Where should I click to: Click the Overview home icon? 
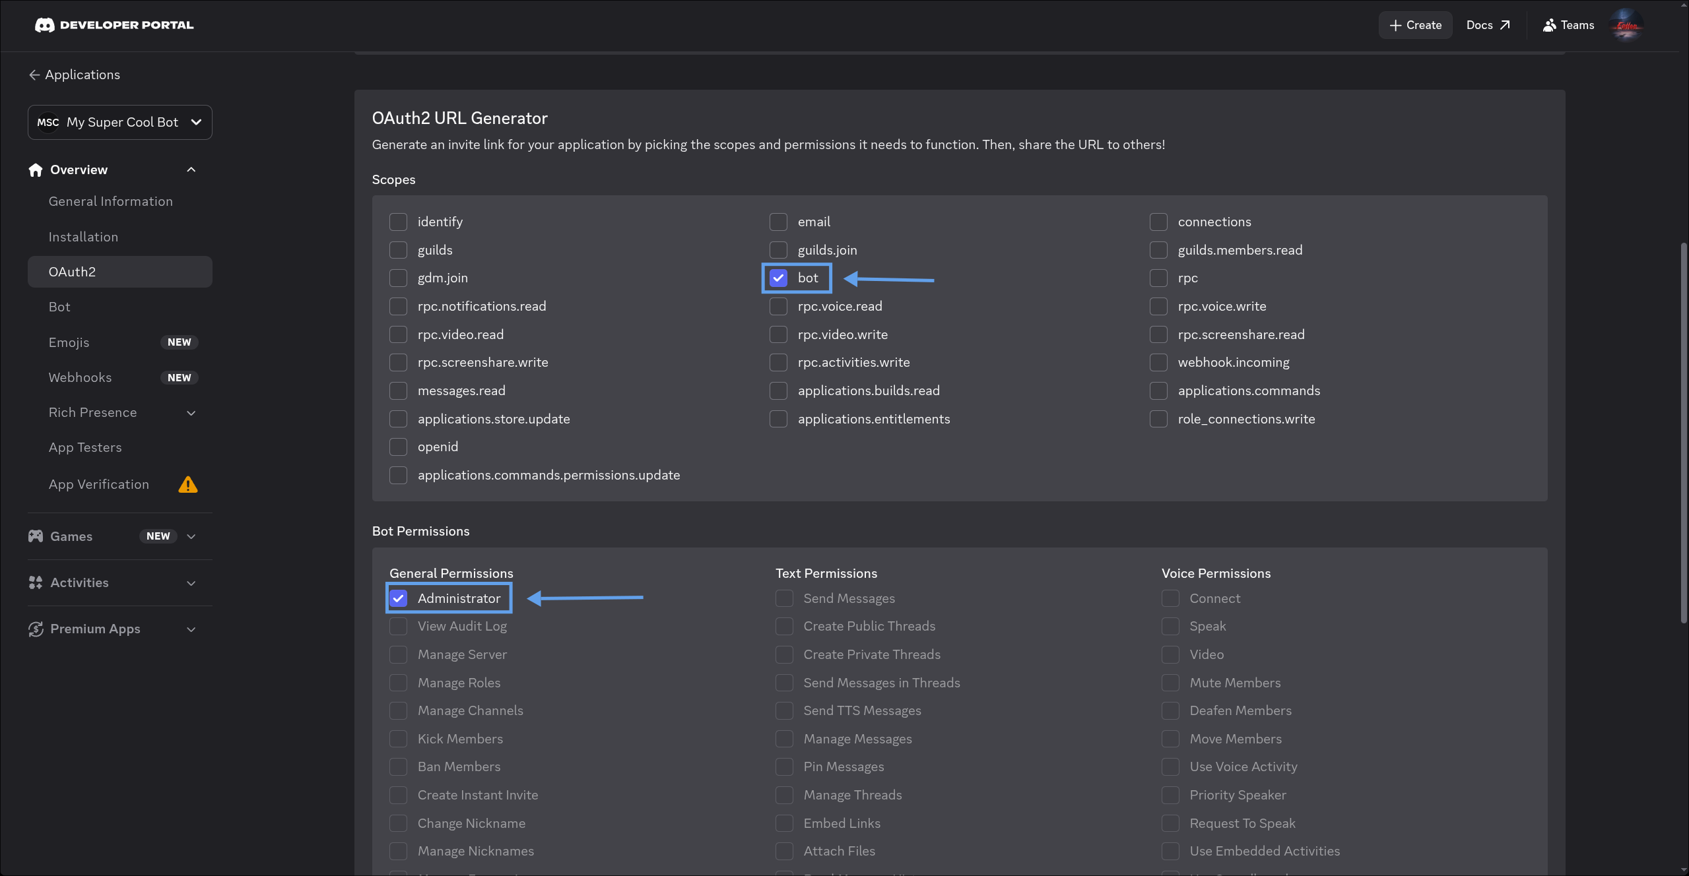[36, 170]
